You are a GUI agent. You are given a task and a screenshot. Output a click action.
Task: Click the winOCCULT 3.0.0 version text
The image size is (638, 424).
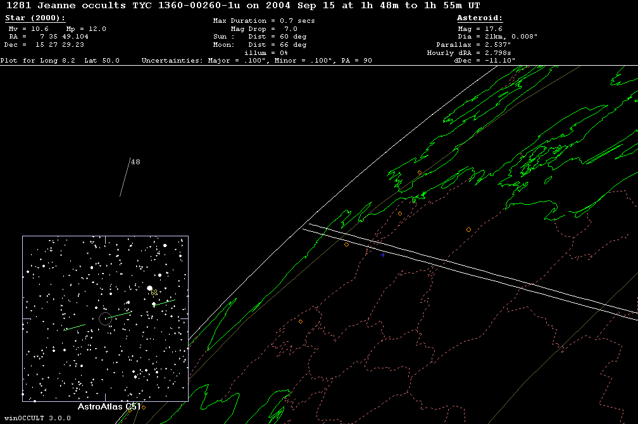pyautogui.click(x=35, y=418)
